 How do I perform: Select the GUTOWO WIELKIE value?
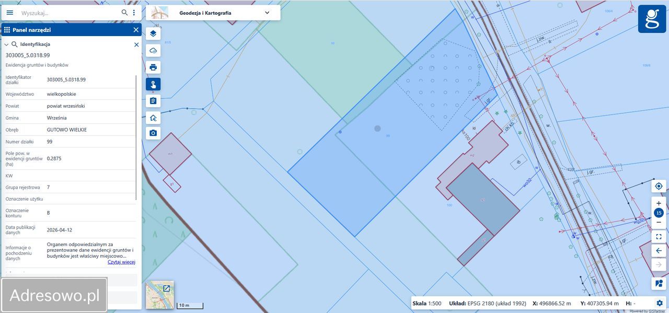[x=67, y=130]
